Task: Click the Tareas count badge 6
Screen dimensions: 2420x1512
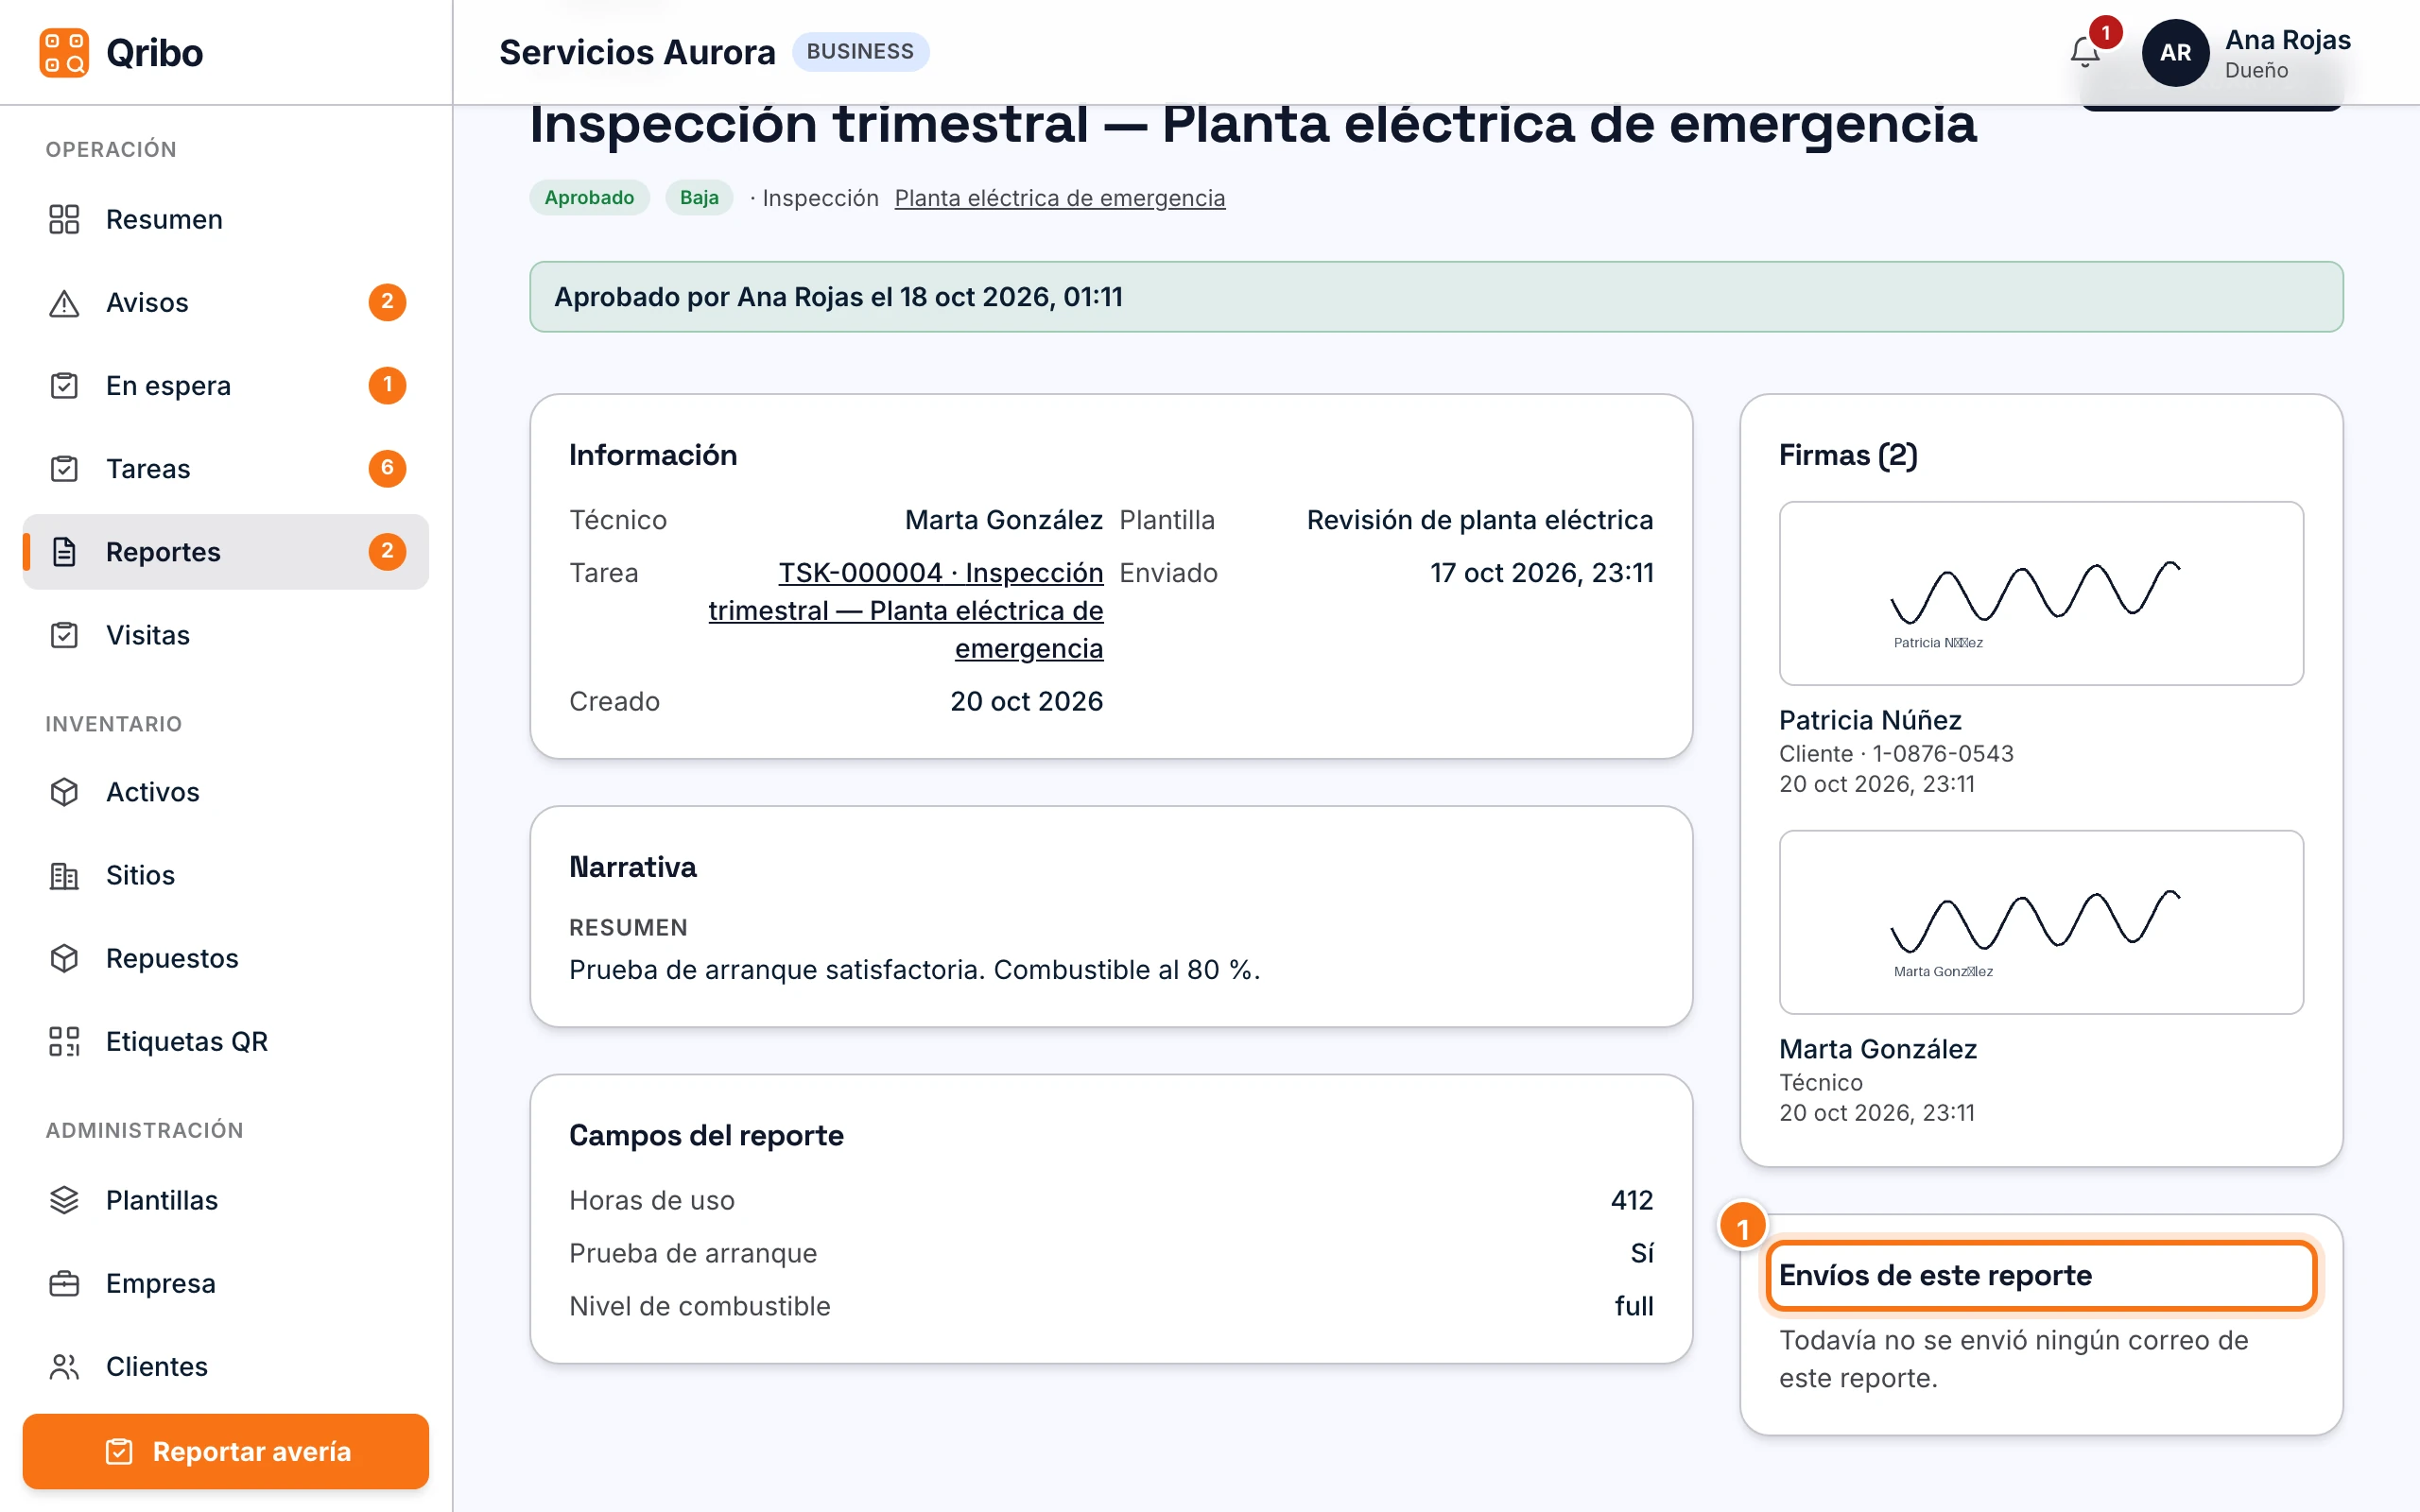Action: pyautogui.click(x=387, y=467)
